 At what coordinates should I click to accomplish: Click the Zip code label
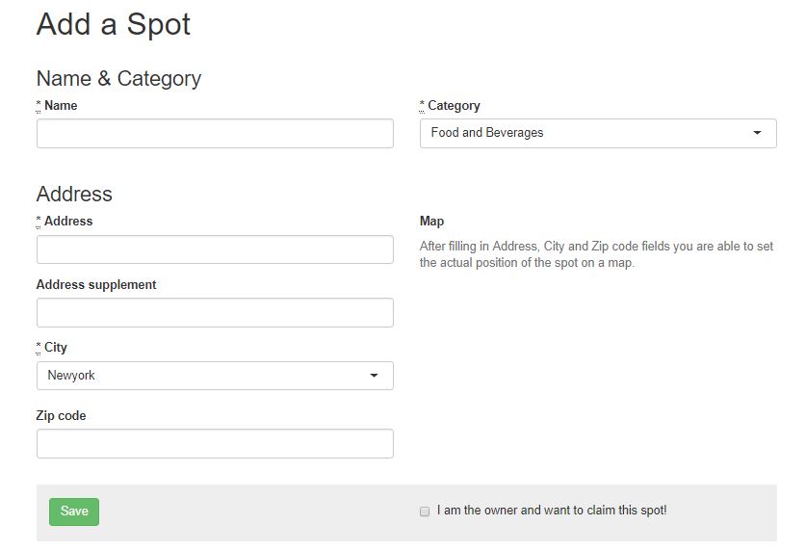[62, 415]
